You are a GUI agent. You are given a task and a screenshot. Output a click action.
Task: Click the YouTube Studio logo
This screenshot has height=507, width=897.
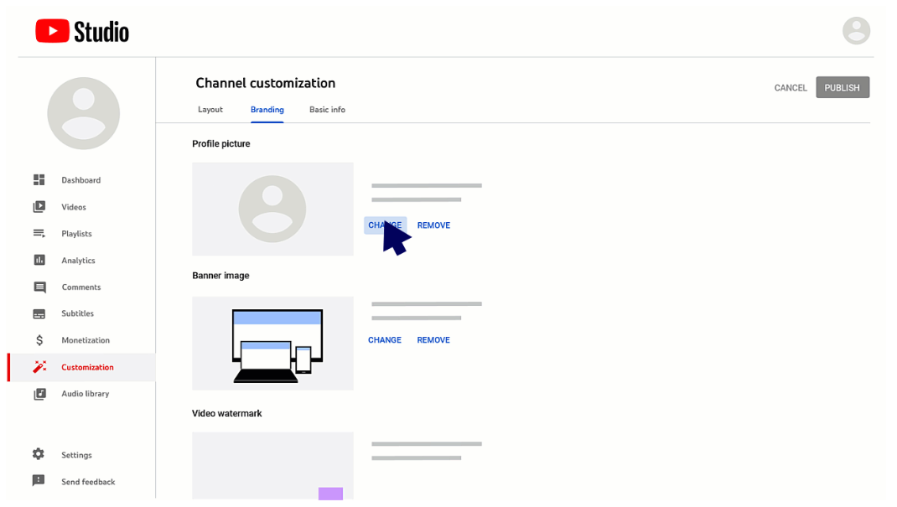81,30
